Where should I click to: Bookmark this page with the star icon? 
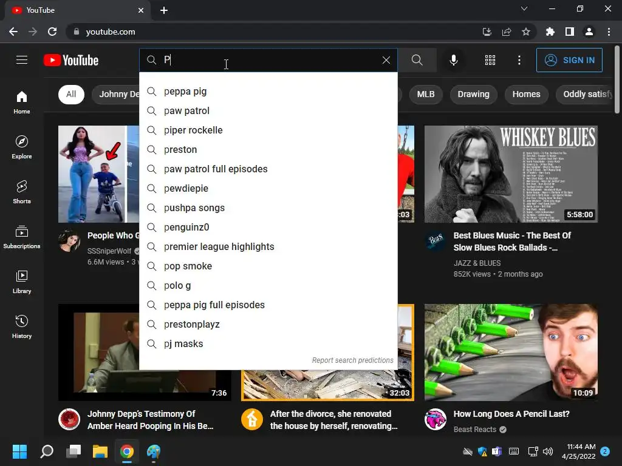pyautogui.click(x=526, y=32)
